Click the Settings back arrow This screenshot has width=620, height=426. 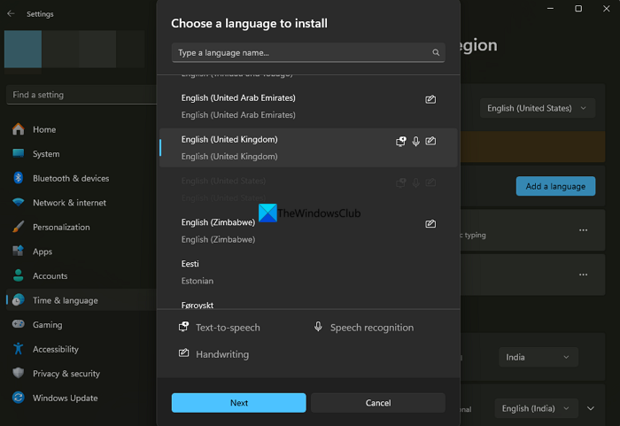point(11,14)
